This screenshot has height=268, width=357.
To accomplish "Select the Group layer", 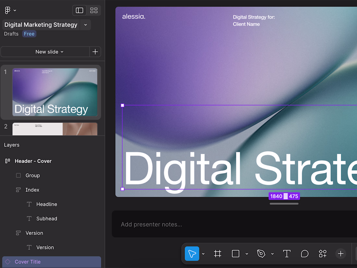I will click(32, 175).
